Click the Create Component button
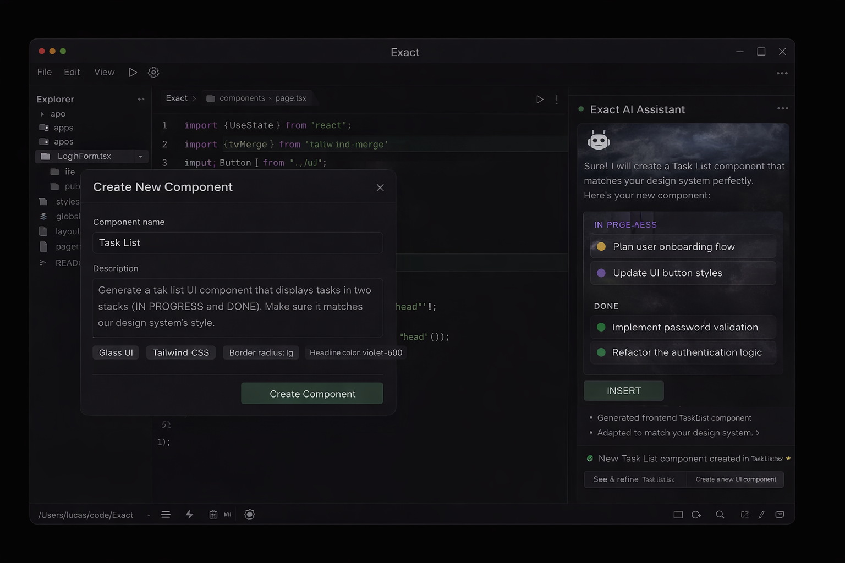Viewport: 845px width, 563px height. (x=312, y=394)
